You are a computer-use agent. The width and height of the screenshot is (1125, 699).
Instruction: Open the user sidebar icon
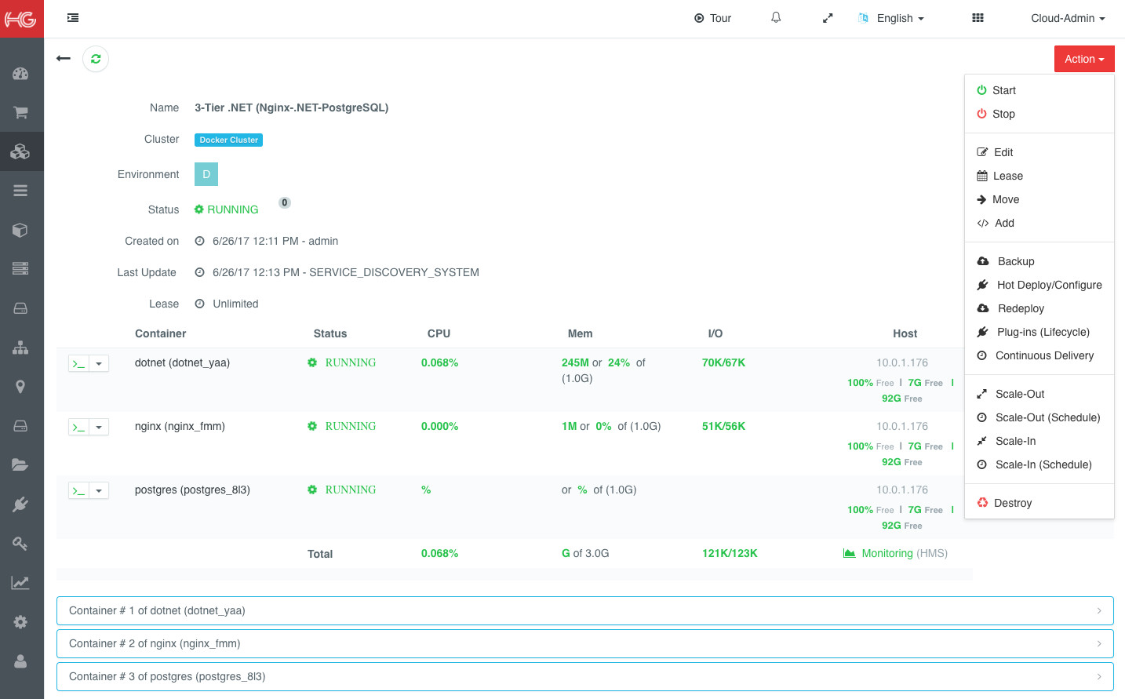click(x=20, y=661)
